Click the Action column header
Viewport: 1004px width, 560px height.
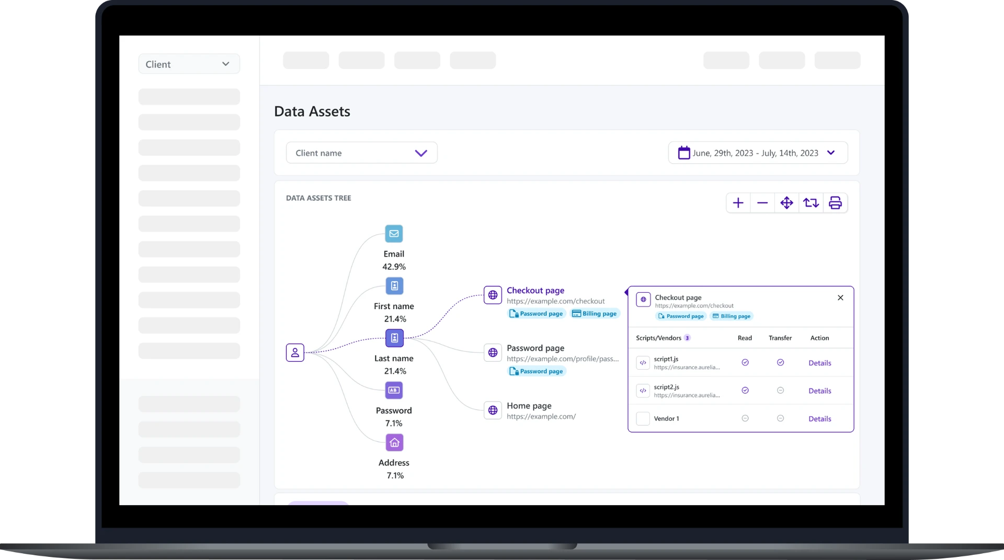click(819, 338)
